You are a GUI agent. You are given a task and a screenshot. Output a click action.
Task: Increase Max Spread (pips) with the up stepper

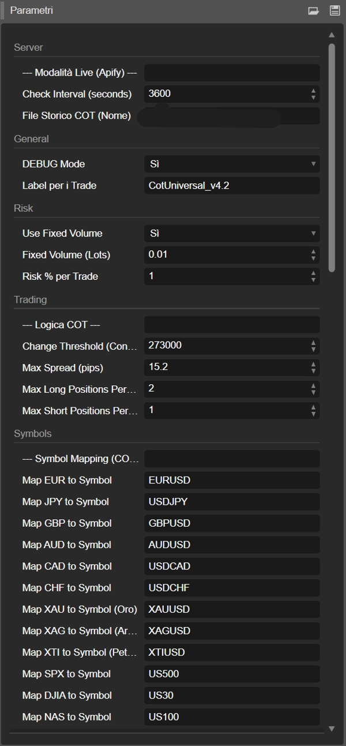click(314, 364)
